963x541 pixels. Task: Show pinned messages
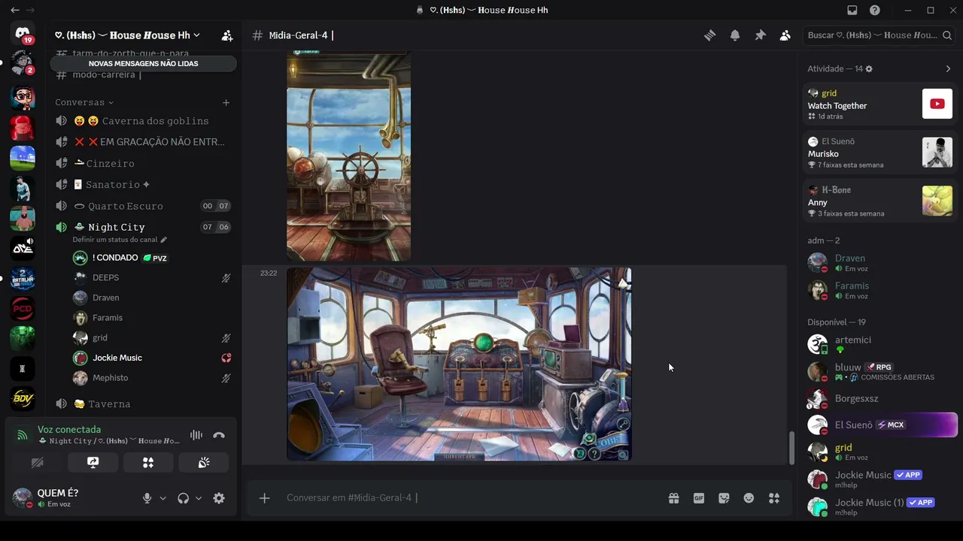point(760,35)
